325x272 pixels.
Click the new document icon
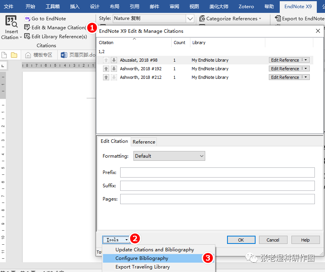[4, 55]
